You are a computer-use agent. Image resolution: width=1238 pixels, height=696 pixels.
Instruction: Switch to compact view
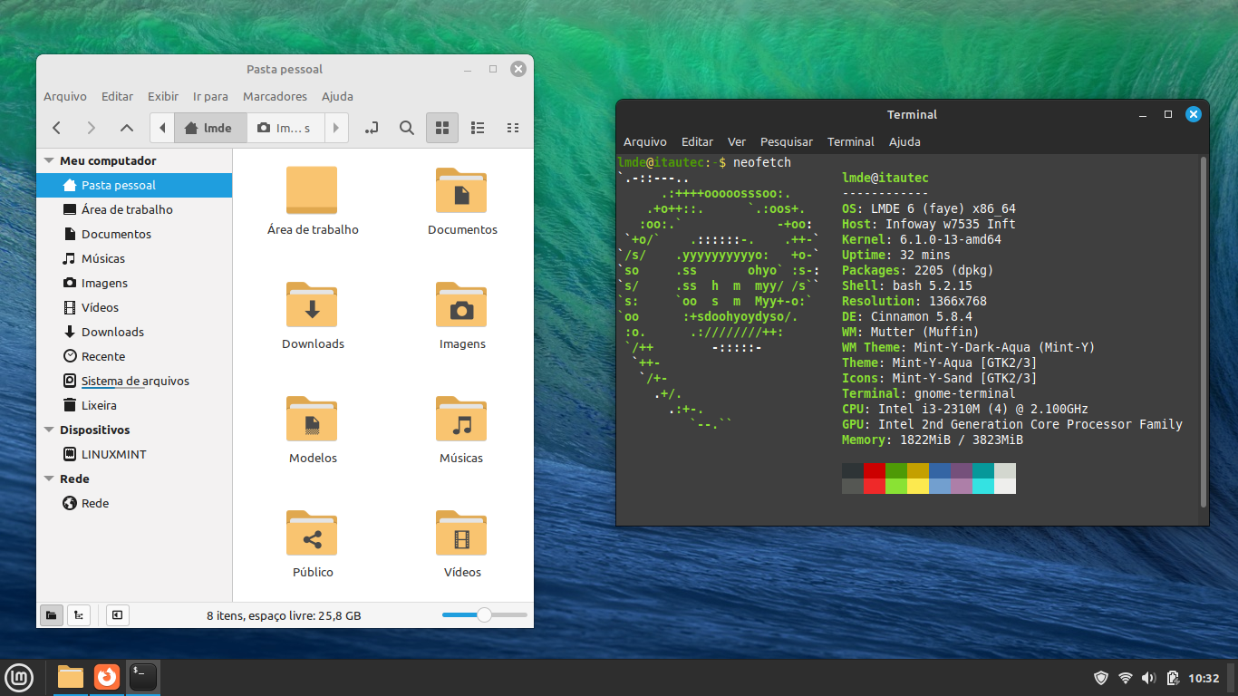[513, 128]
